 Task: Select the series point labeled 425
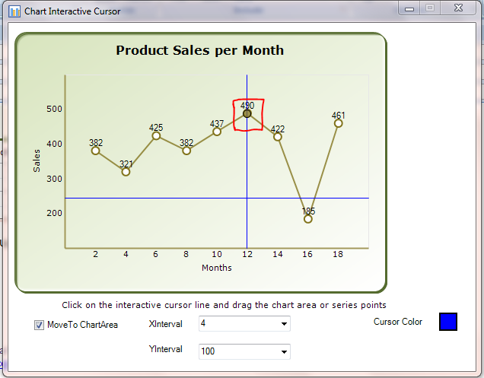click(156, 136)
